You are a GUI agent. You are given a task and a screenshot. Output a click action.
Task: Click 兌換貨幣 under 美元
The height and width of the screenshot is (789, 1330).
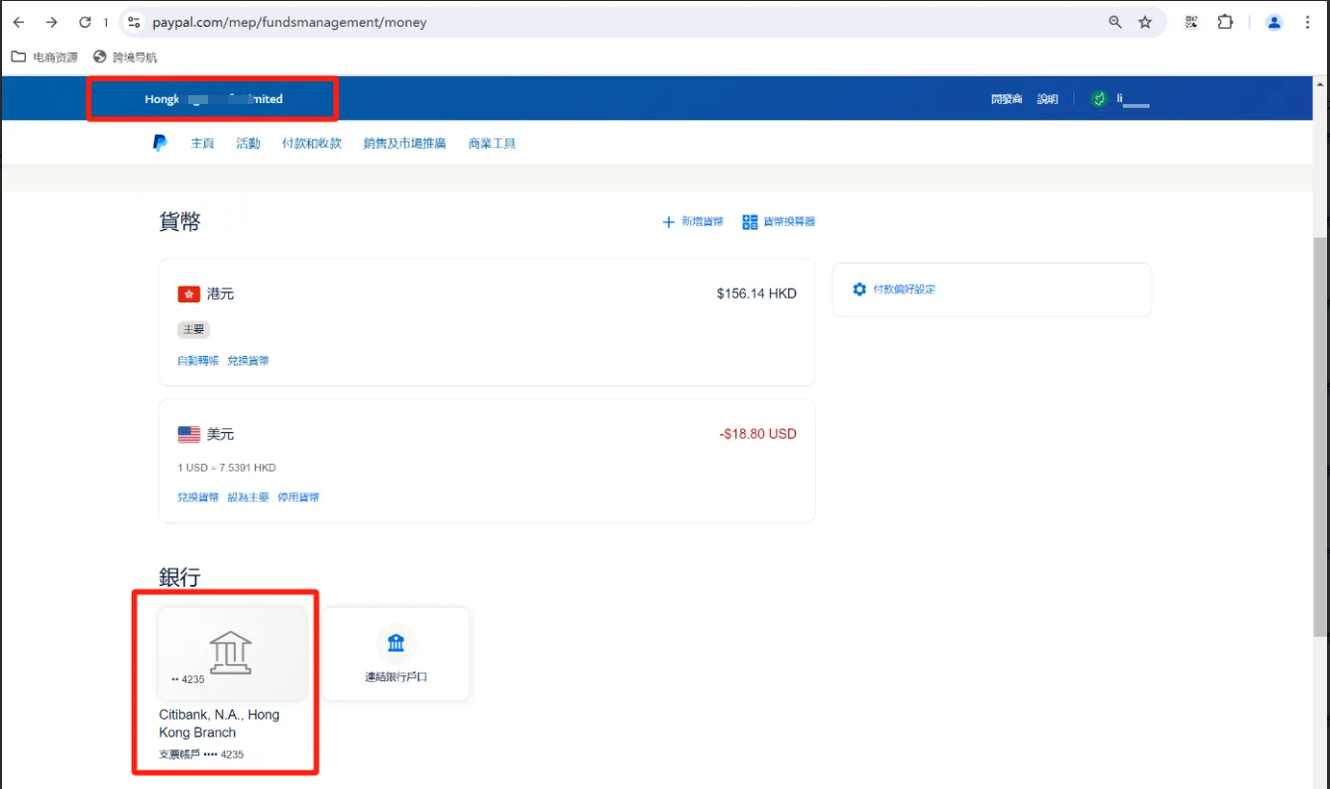pyautogui.click(x=198, y=498)
